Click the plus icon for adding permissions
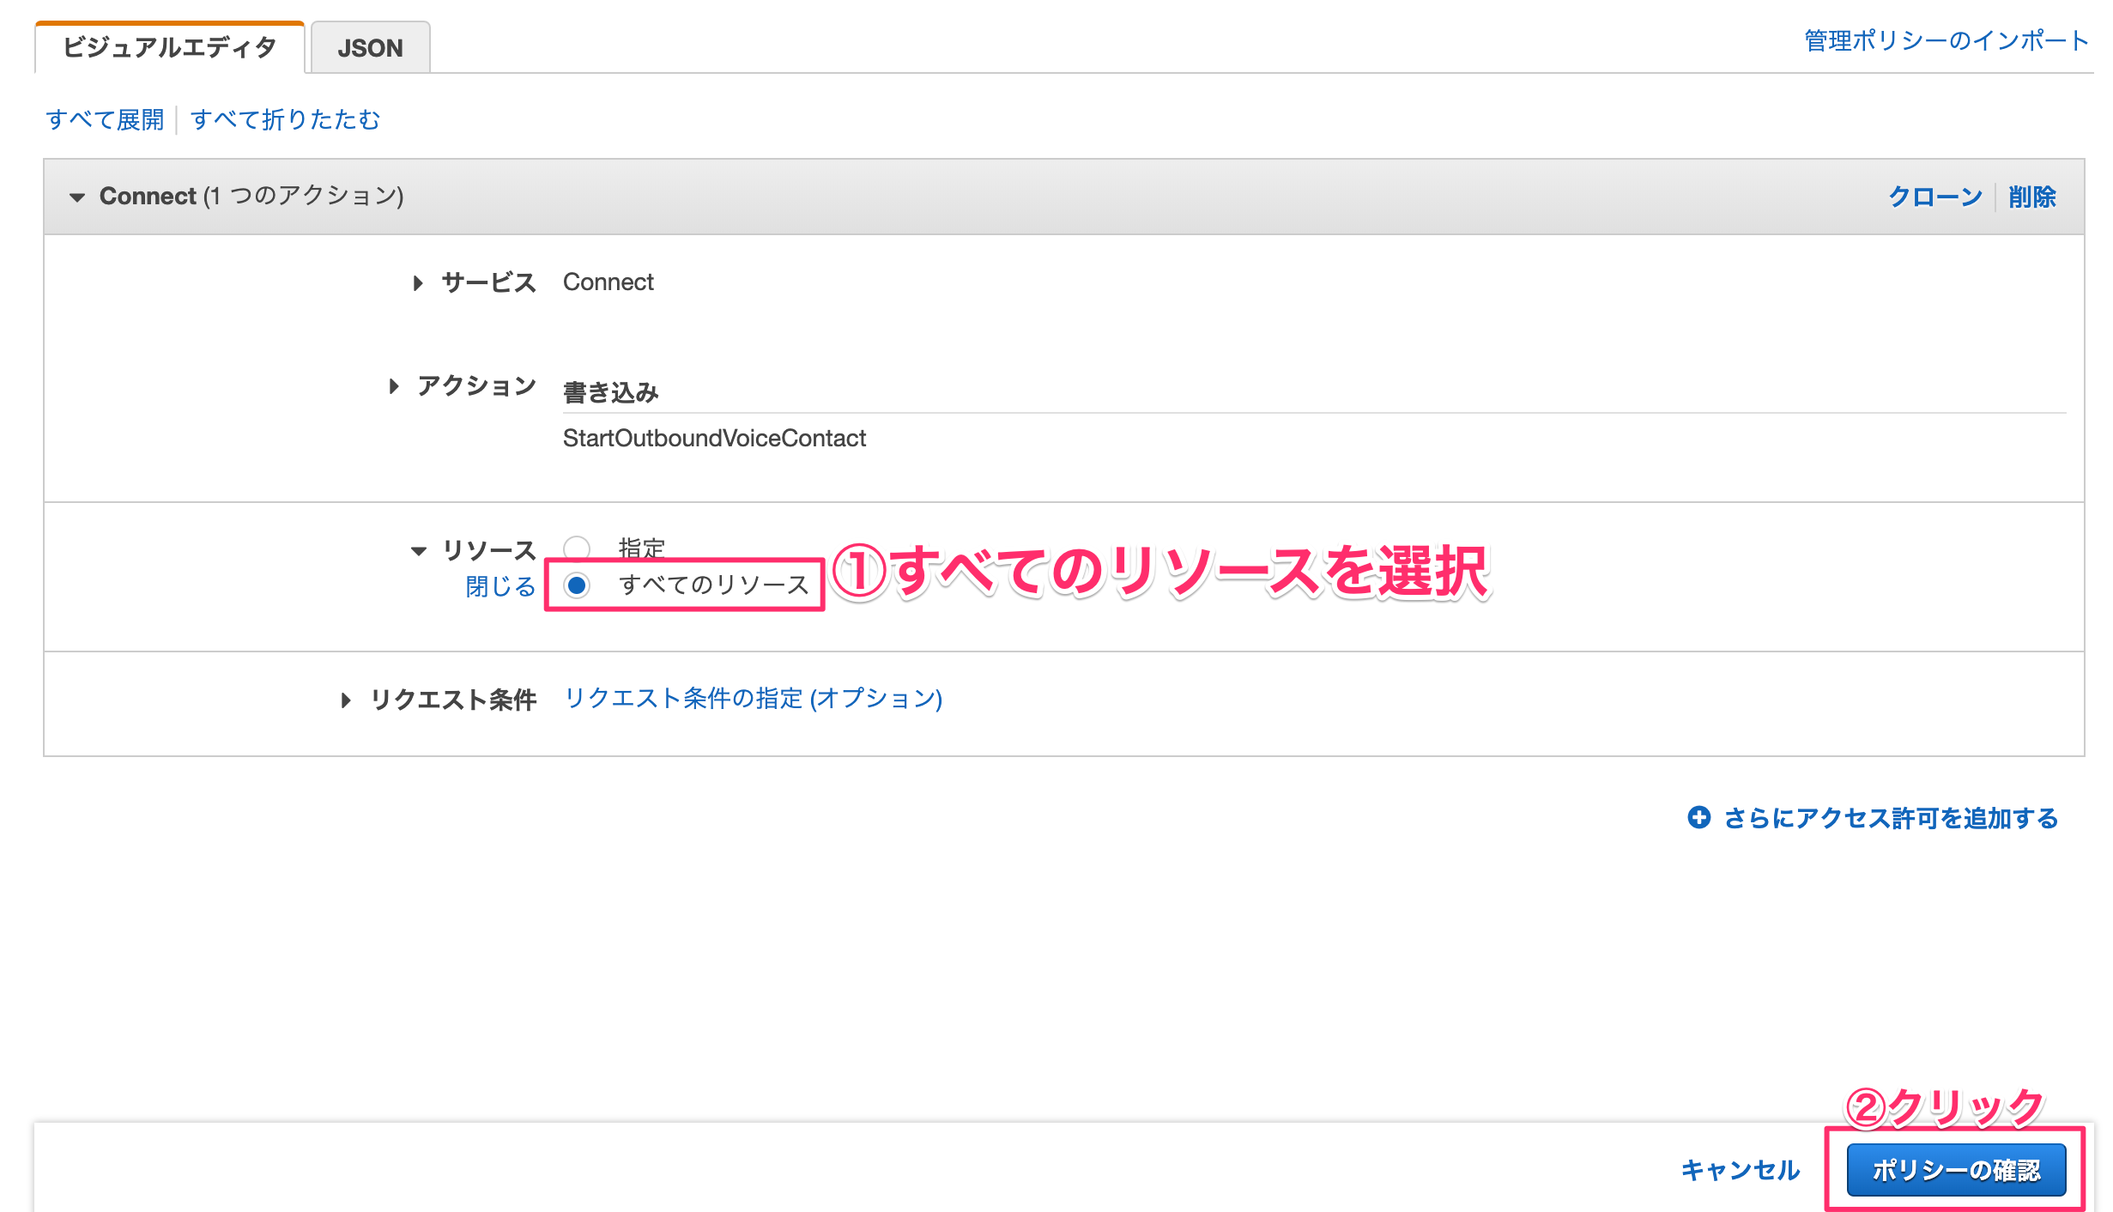 (x=1698, y=817)
